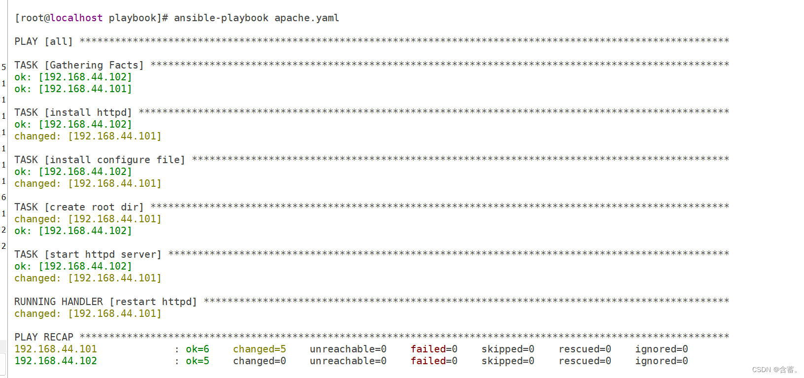Click 'rescued=0' in the 192.168.44.102 row
The height and width of the screenshot is (378, 804).
[x=585, y=361]
